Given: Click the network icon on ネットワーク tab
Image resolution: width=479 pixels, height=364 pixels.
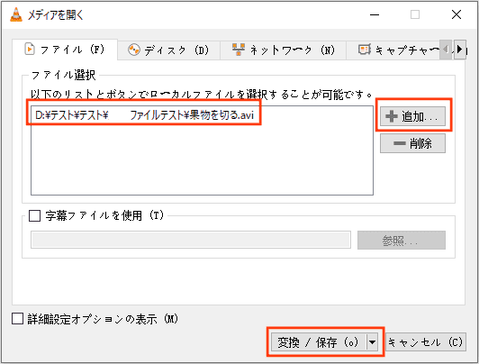Looking at the screenshot, I should point(239,50).
